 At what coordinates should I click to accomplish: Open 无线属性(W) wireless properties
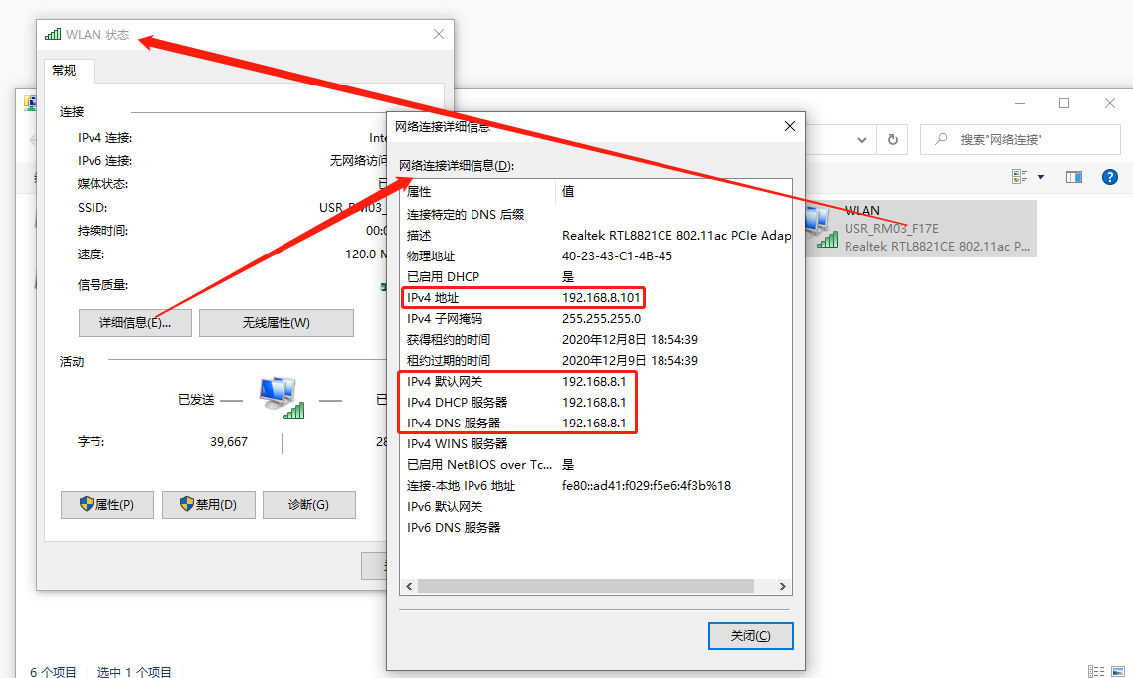(x=276, y=323)
